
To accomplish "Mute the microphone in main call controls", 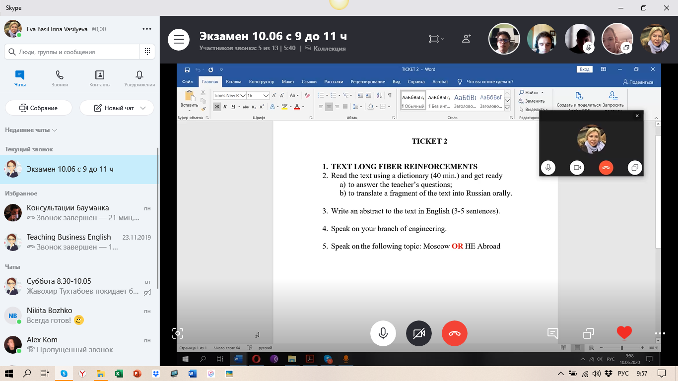I will tap(383, 333).
